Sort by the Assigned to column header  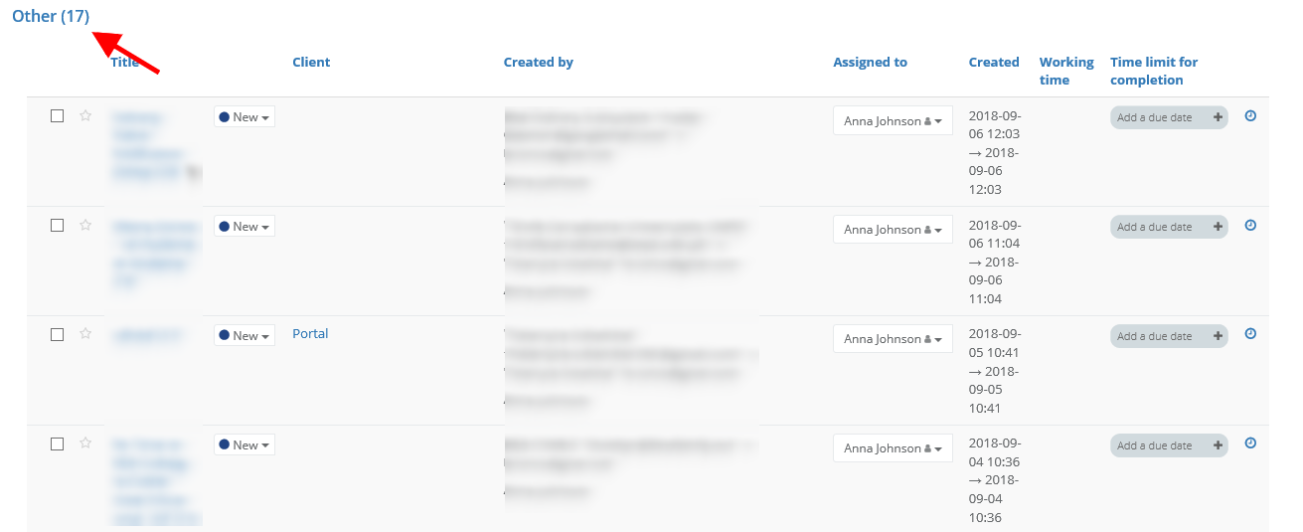pyautogui.click(x=870, y=62)
